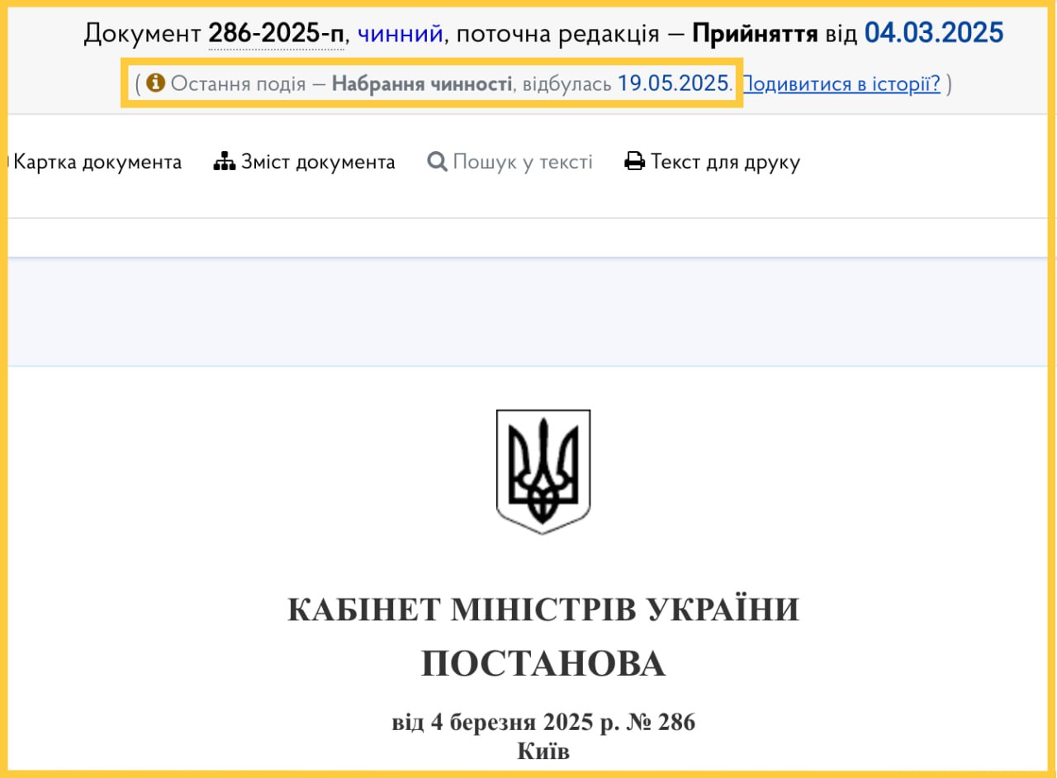The width and height of the screenshot is (1057, 778).
Task: Click the magnifier icon for text search
Action: pyautogui.click(x=437, y=162)
